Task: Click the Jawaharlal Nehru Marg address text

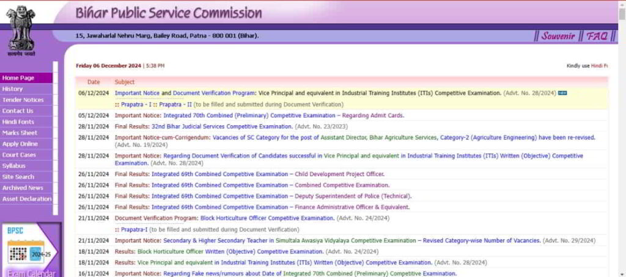Action: point(167,35)
